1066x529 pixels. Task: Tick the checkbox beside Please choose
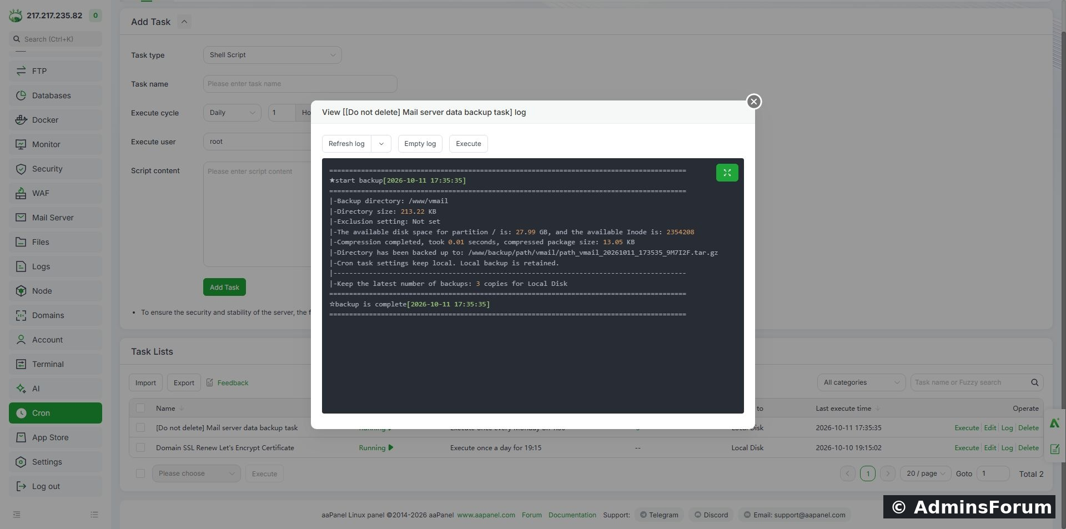(x=140, y=473)
